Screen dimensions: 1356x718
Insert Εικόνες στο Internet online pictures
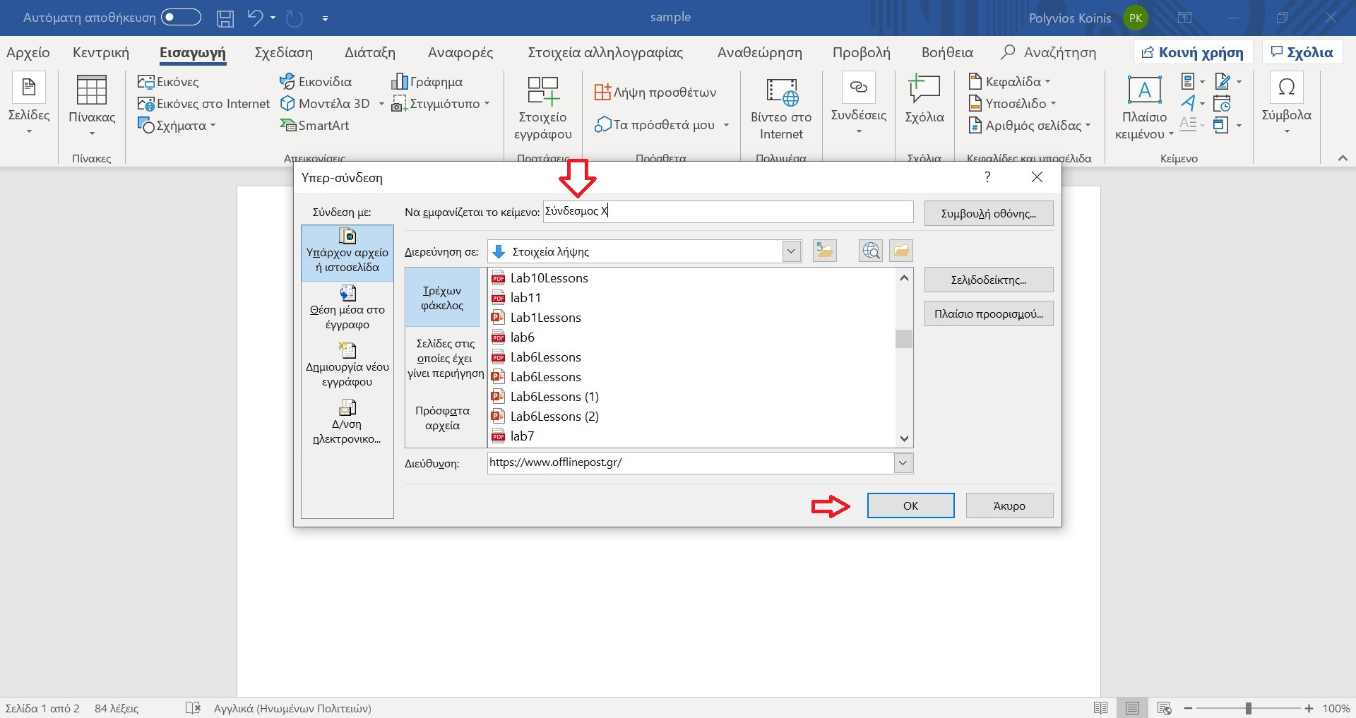pos(204,104)
